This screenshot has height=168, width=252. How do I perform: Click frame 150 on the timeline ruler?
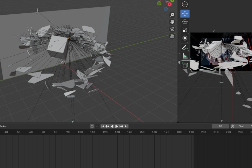point(142,132)
